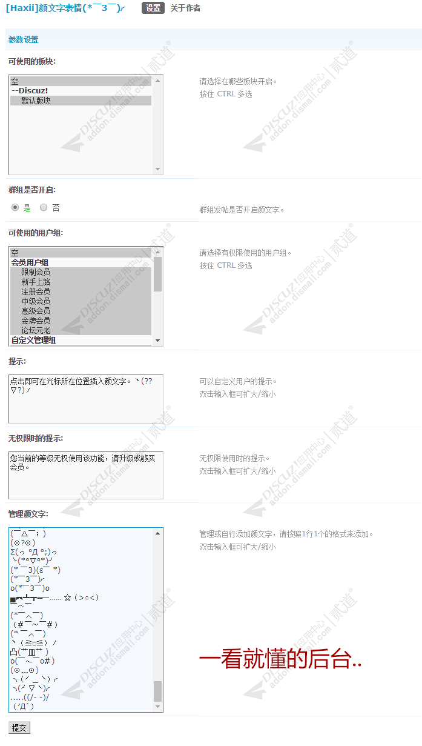Select 高级会员 in the user group list
The width and height of the screenshot is (422, 746).
click(81, 311)
